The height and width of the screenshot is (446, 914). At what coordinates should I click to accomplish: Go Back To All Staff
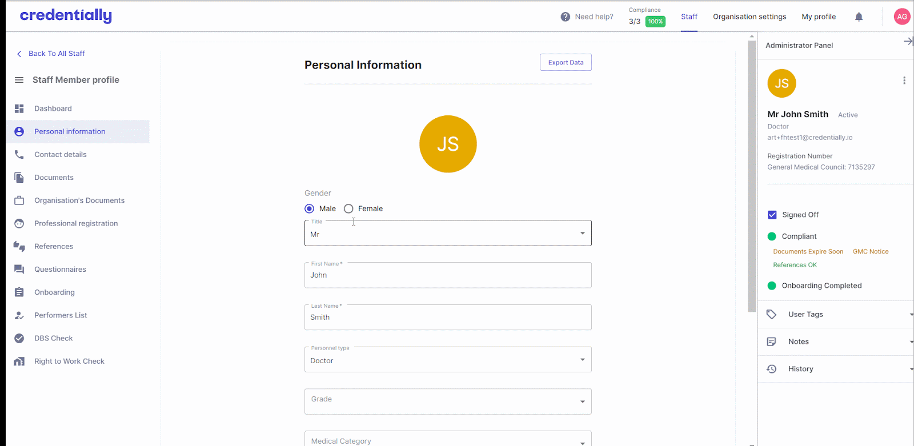pos(56,54)
